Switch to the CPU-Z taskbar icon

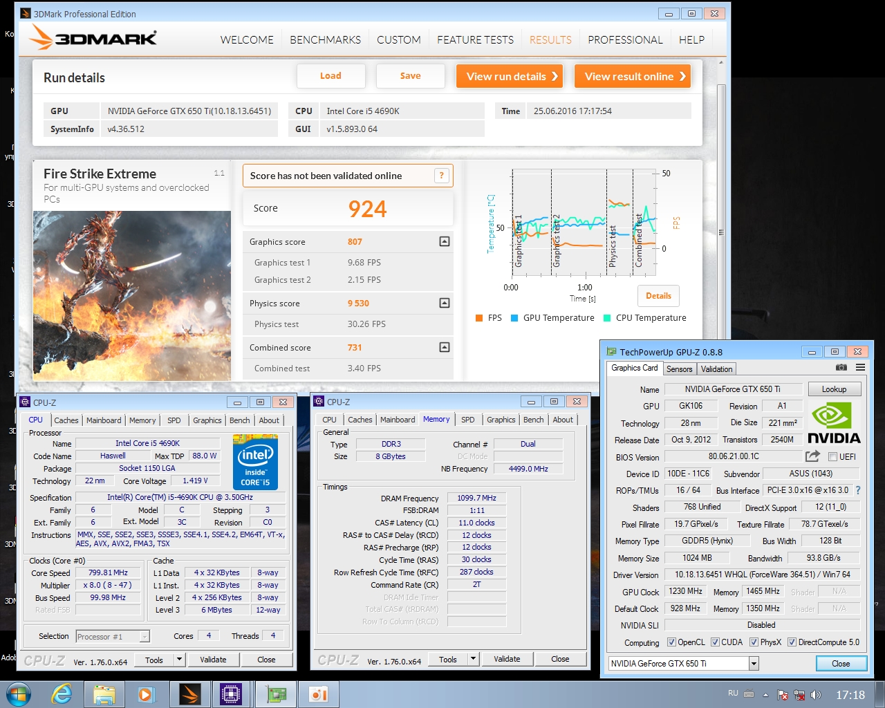click(x=230, y=694)
